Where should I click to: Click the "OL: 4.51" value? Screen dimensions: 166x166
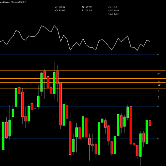click(x=114, y=14)
